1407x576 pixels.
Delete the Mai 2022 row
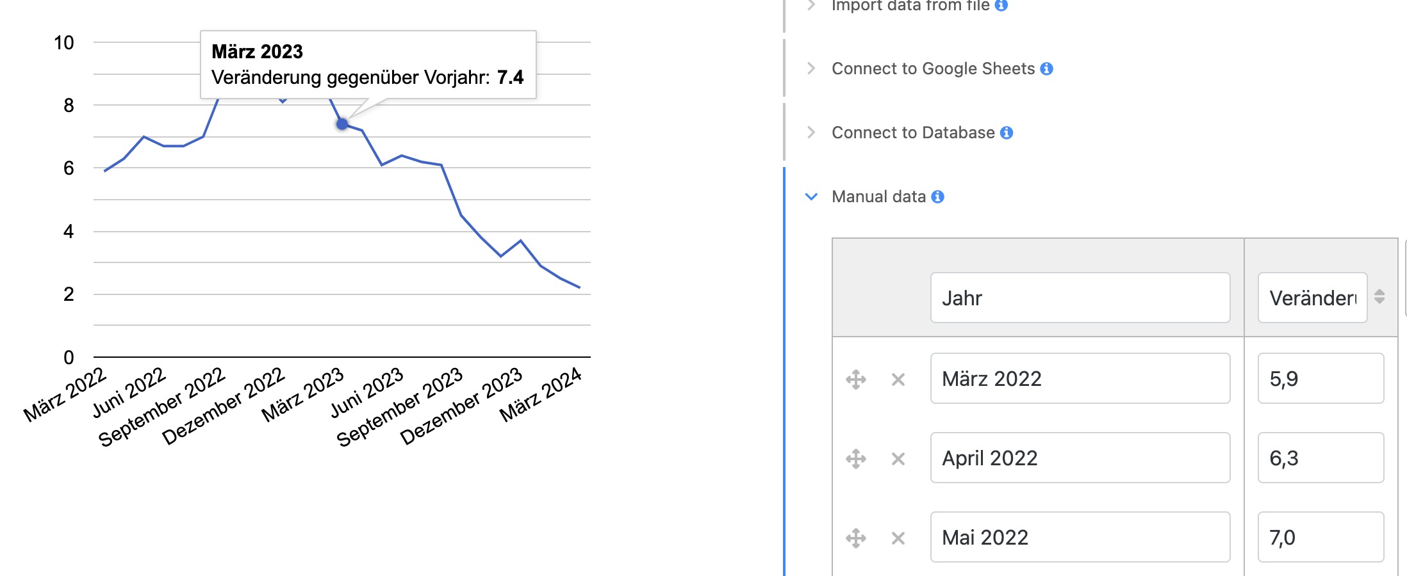click(898, 538)
